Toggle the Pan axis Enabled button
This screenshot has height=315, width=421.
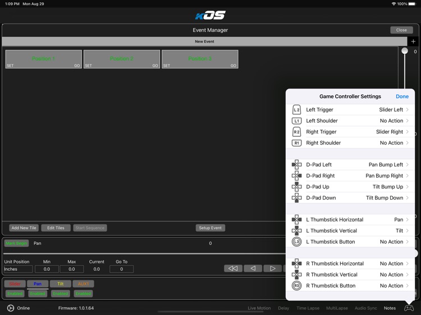pyautogui.click(x=38, y=294)
